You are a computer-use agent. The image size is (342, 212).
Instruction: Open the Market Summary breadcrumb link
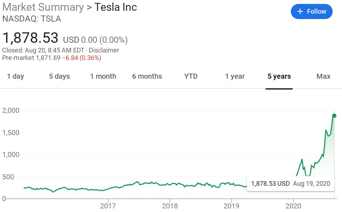[x=43, y=7]
